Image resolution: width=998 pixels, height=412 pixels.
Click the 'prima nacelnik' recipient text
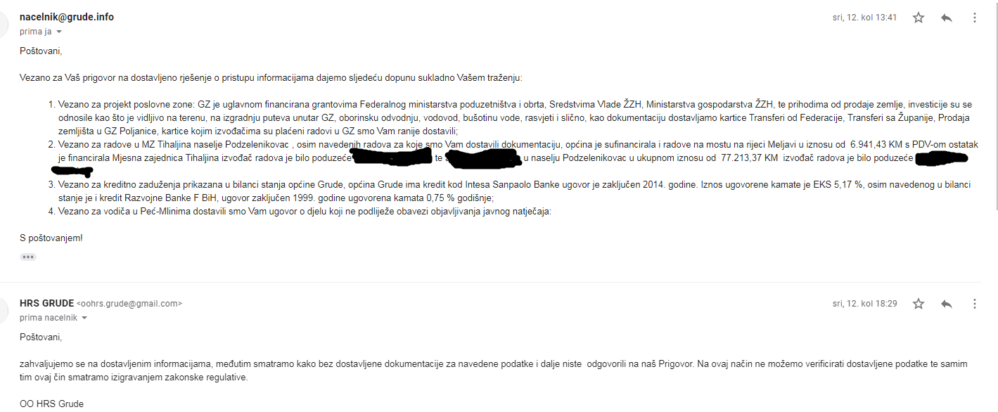[x=48, y=318]
